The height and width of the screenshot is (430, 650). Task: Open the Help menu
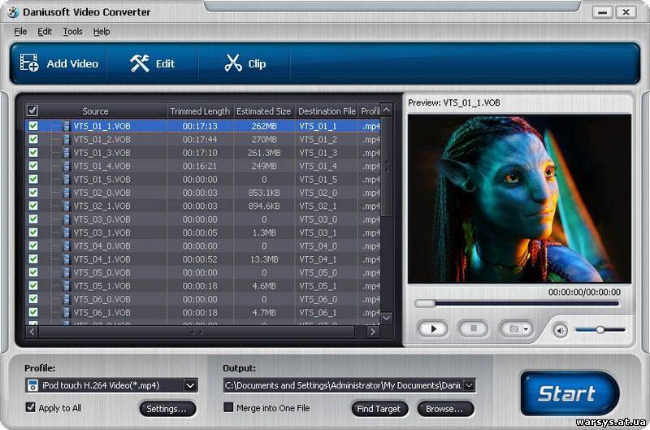coord(101,32)
